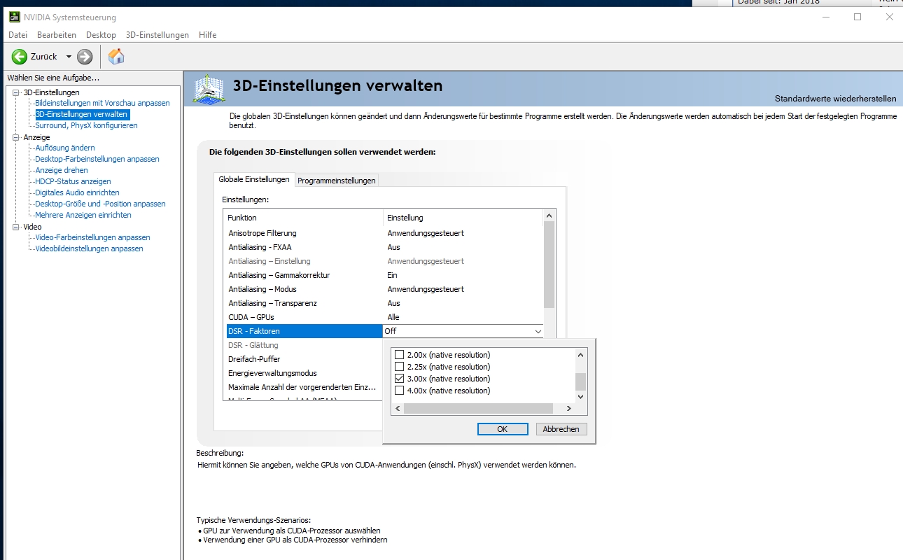
Task: Switch to the Programmeinstellungen tab
Action: click(x=337, y=181)
